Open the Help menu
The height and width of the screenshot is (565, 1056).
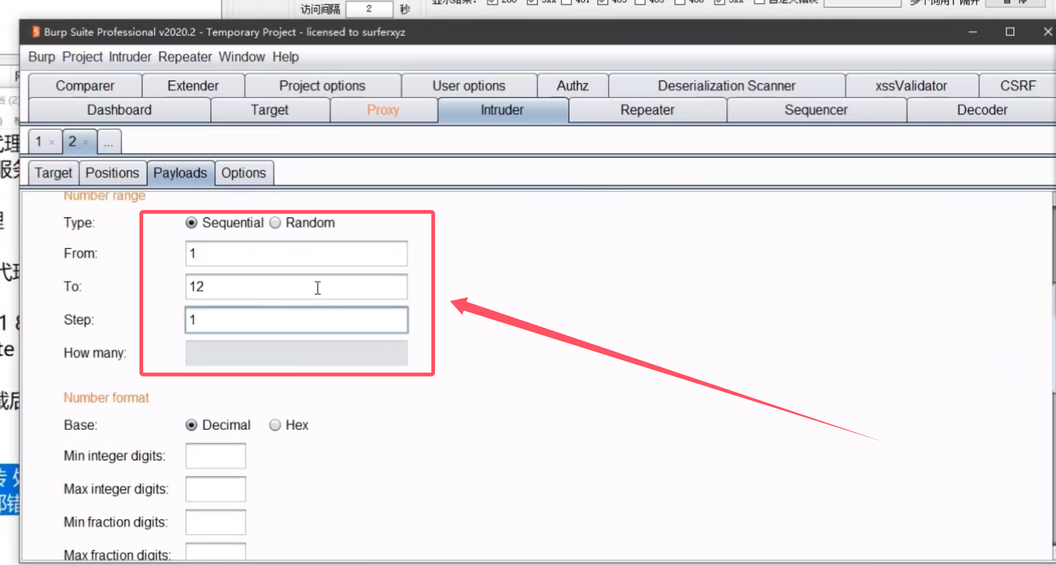click(286, 57)
